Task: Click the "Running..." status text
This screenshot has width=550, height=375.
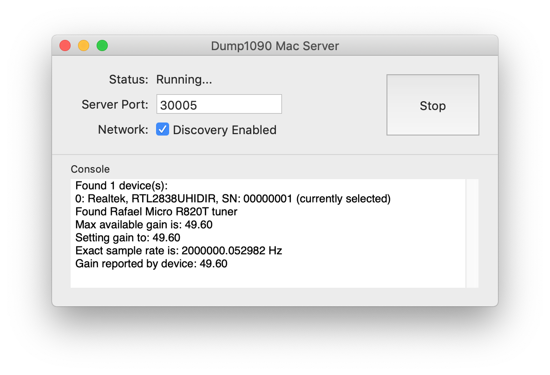Action: (x=184, y=80)
